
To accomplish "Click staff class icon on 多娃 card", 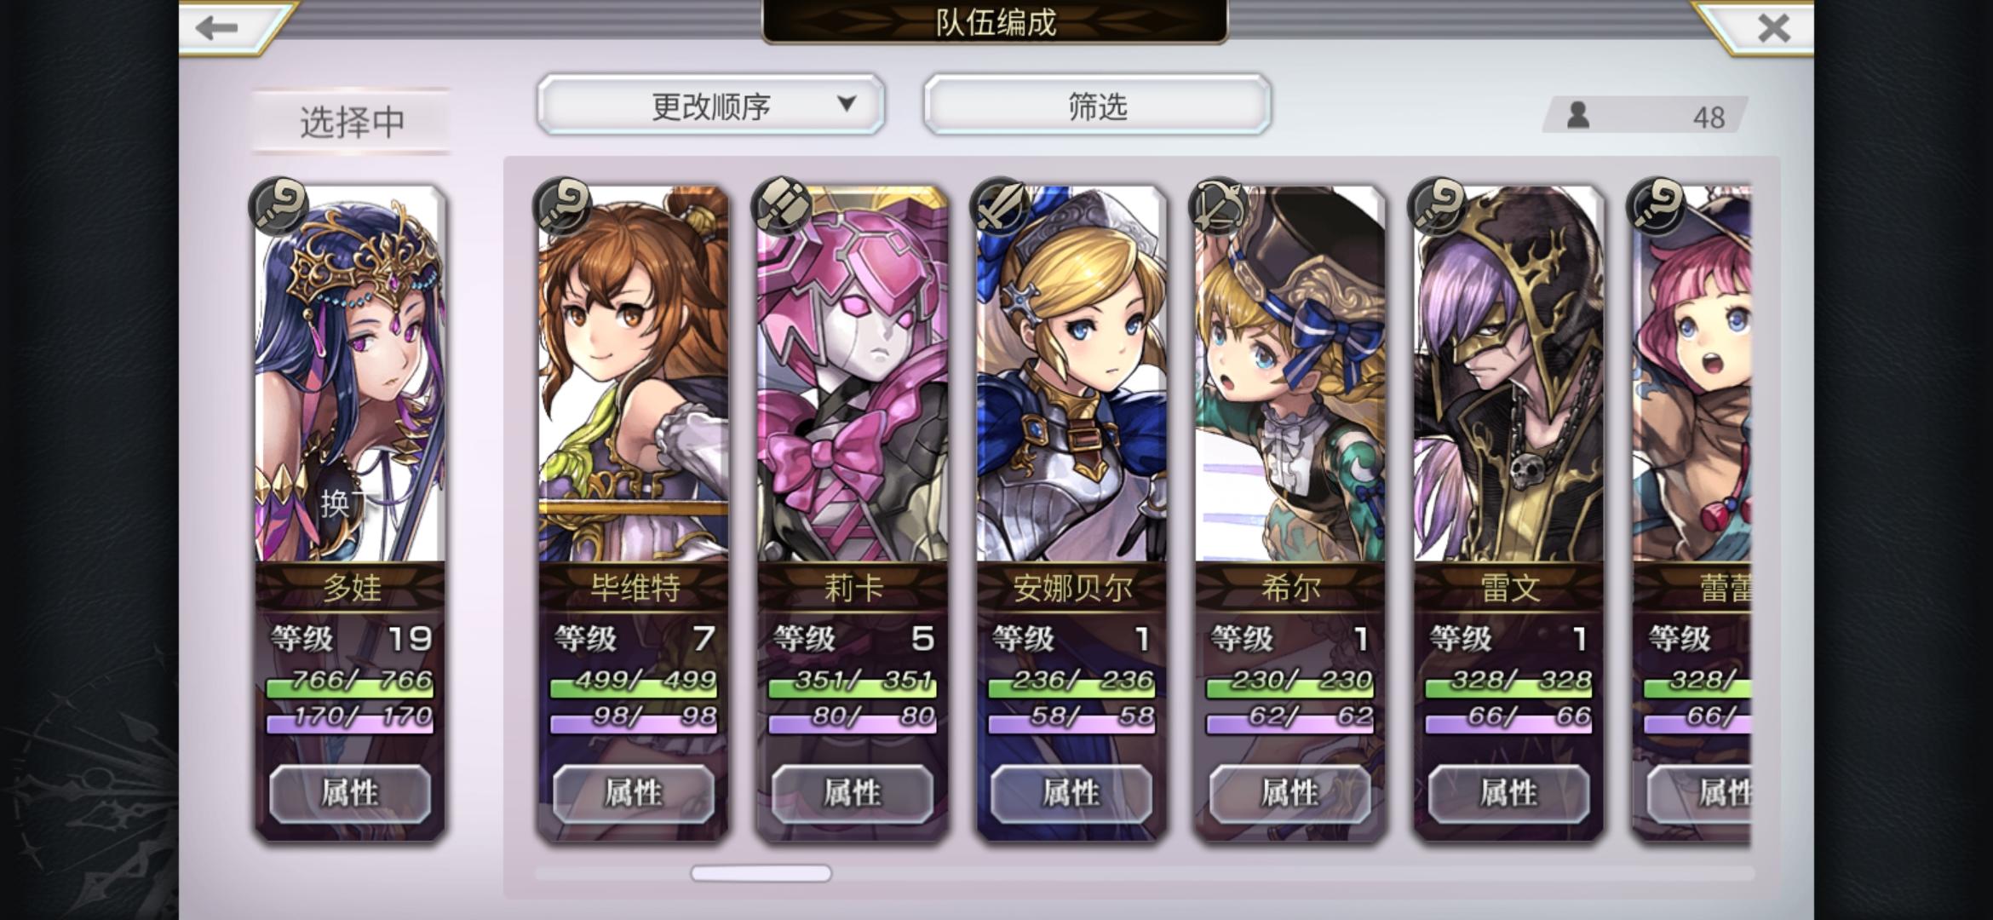I will point(279,205).
